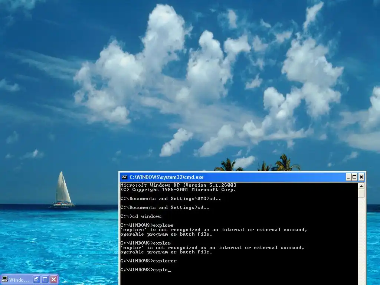Maximize the cmd.exe window
The image size is (380, 285).
coord(354,177)
